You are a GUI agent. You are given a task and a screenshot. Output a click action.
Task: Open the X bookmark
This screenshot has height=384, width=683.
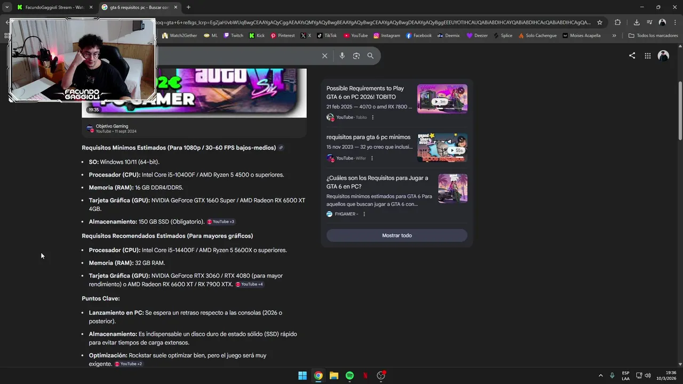(306, 36)
